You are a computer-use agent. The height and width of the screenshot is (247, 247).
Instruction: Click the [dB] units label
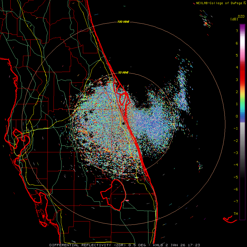coord(234,19)
